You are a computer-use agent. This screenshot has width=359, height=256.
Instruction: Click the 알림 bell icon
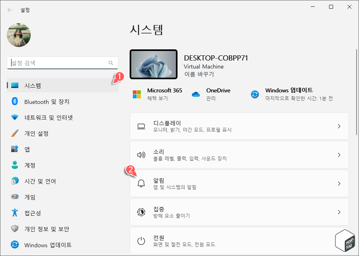pos(141,183)
